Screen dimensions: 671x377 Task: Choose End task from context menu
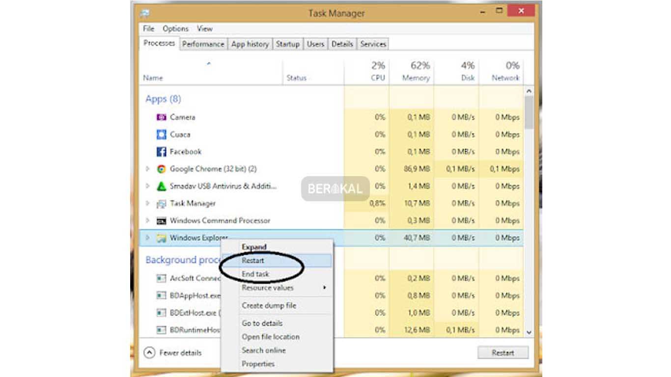point(277,274)
